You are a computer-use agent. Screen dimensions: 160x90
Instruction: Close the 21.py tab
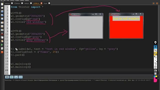[x=49, y=3]
